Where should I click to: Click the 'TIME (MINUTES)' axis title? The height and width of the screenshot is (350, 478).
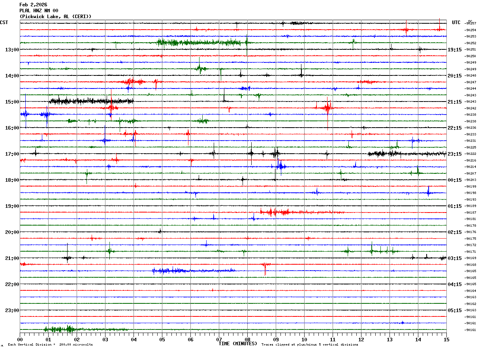coord(238,344)
